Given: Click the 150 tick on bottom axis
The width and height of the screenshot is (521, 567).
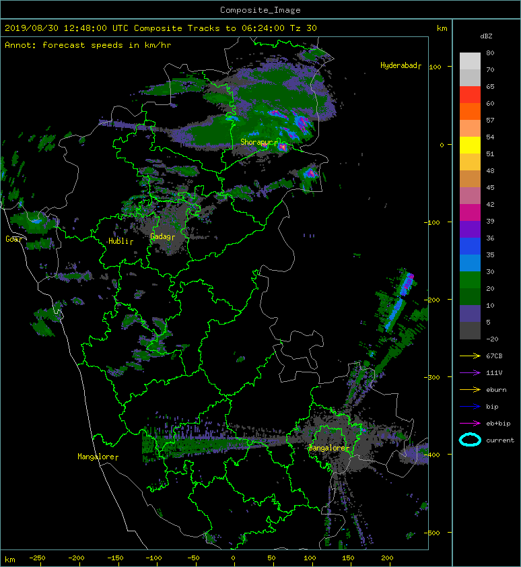Looking at the screenshot, I should click(348, 558).
